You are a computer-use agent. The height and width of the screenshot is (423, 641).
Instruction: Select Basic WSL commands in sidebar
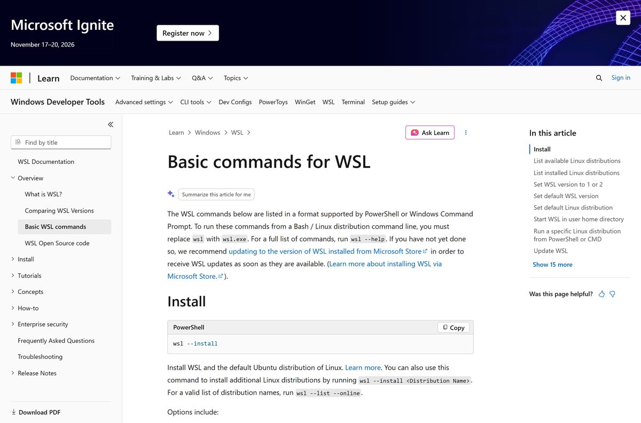pos(65,226)
